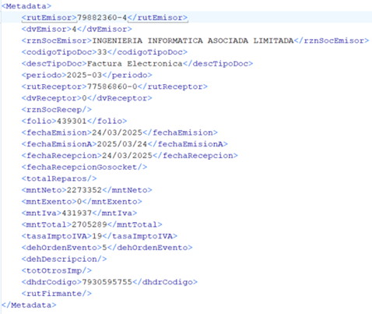Image resolution: width=372 pixels, height=314 pixels.
Task: Click the mntTotal amount 2705289
Action: [x=89, y=224]
